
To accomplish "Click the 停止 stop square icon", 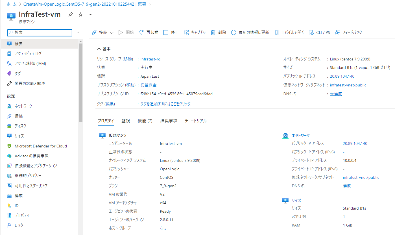I will coord(166,32).
